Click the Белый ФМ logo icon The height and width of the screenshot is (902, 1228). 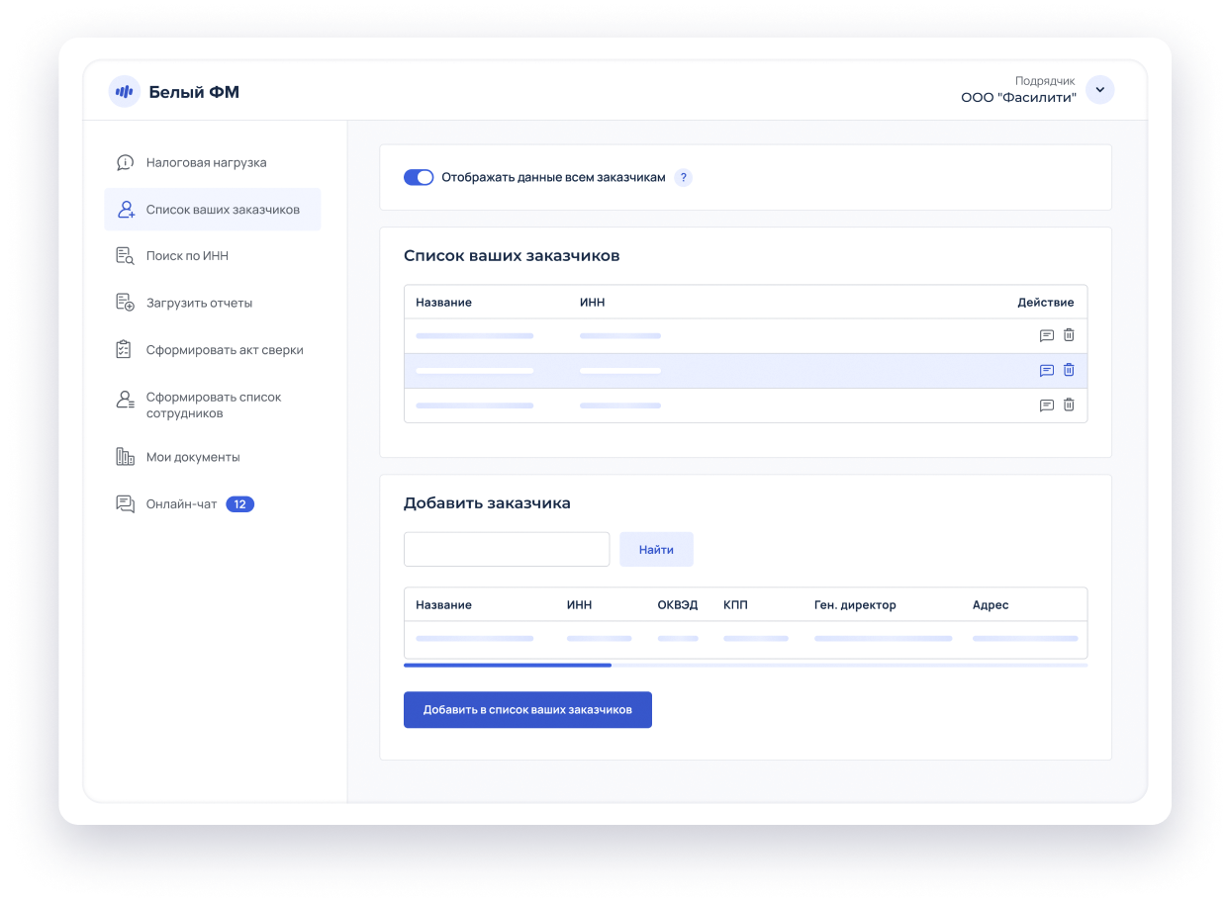124,91
